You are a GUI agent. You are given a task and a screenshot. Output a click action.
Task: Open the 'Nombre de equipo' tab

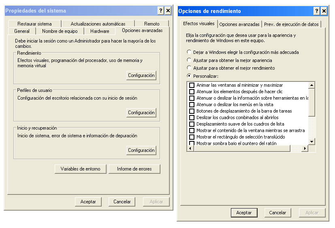point(60,31)
